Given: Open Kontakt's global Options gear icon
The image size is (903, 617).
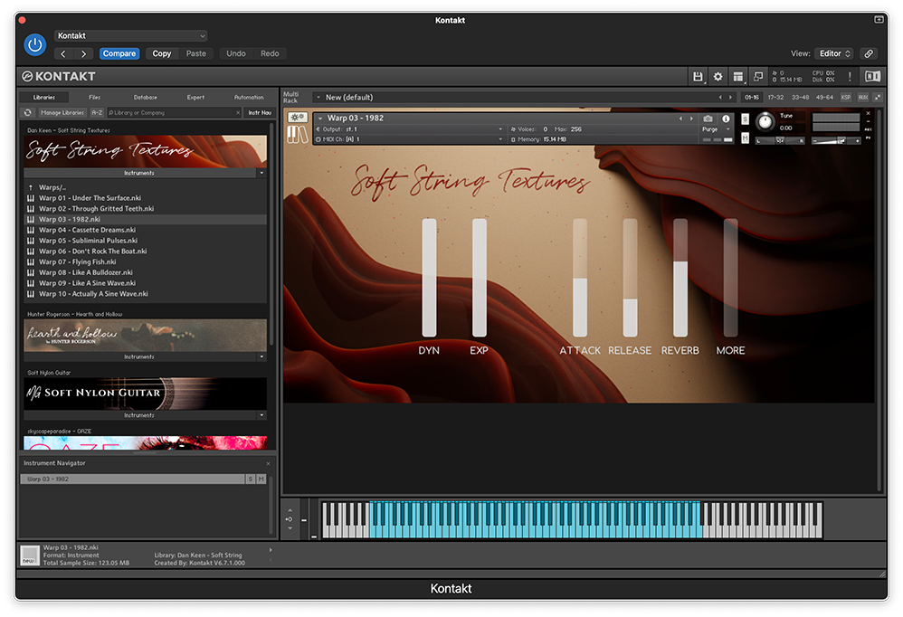Looking at the screenshot, I should point(718,77).
